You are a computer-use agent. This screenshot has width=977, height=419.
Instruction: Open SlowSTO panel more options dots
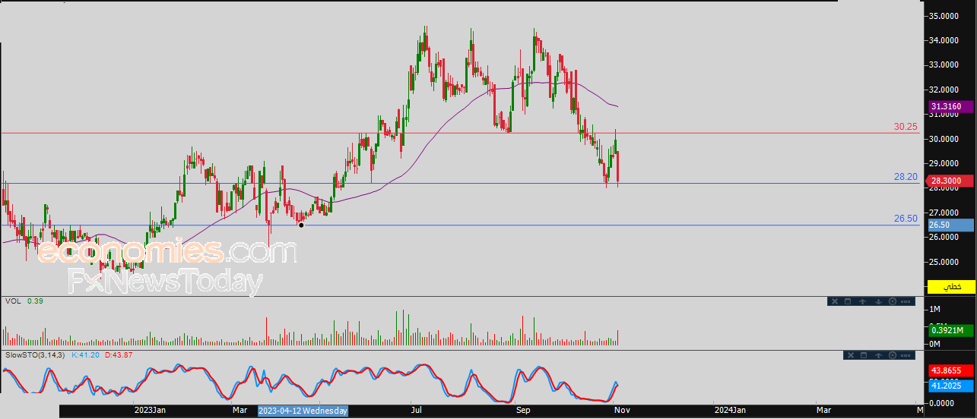(906, 355)
